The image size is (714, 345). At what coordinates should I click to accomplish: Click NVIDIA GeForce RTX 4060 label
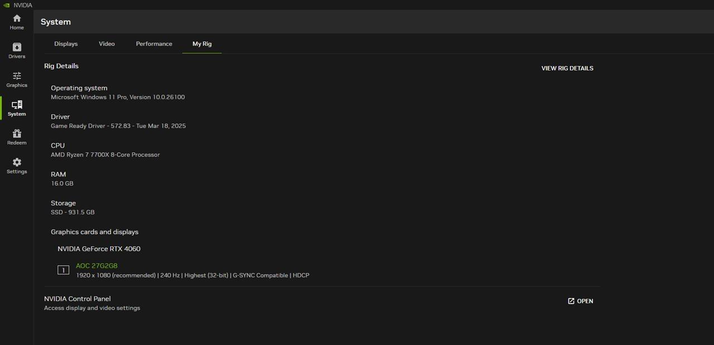99,249
